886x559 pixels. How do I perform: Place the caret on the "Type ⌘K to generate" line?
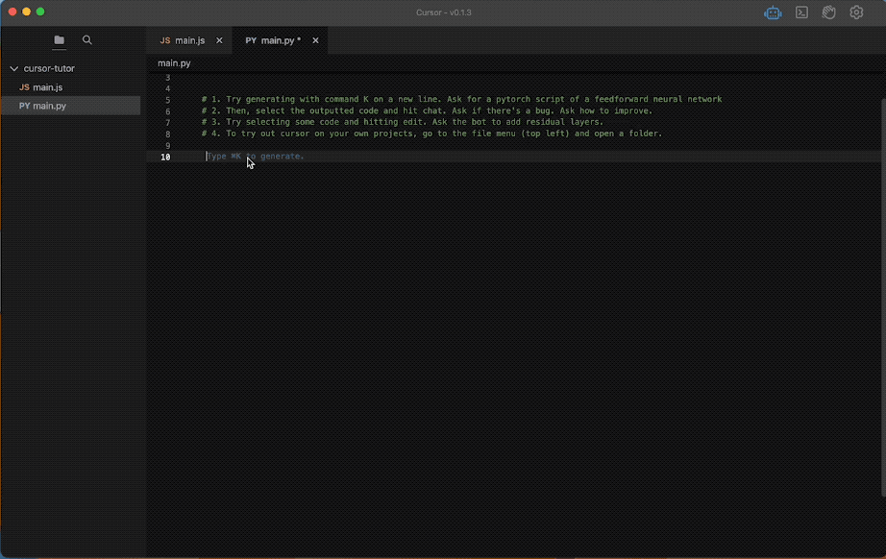pos(256,157)
